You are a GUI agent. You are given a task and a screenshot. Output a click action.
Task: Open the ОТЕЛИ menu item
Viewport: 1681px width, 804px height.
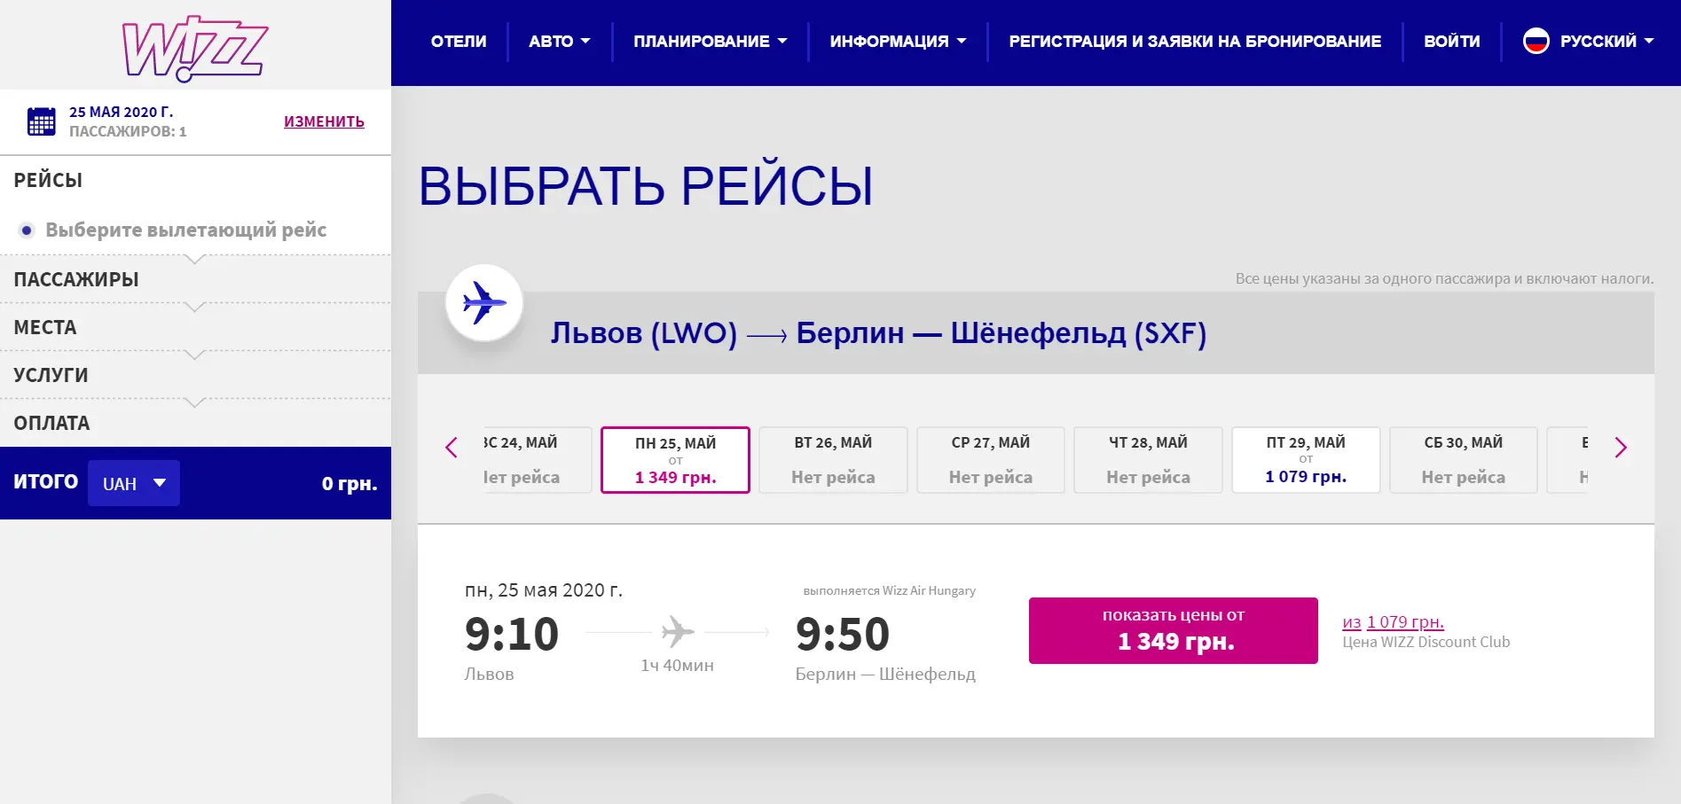click(459, 40)
